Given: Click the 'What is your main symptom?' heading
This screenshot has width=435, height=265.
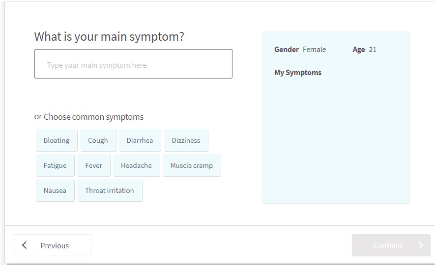Looking at the screenshot, I should [x=109, y=36].
